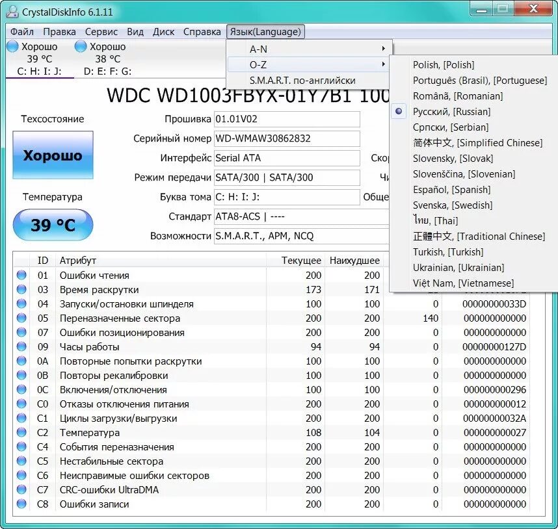Select Thai language entry
This screenshot has width=558, height=529.
click(473, 220)
